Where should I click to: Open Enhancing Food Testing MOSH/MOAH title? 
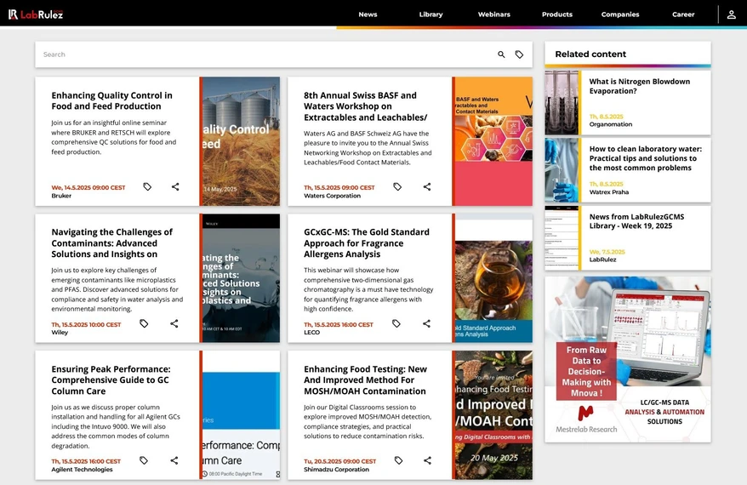(365, 379)
